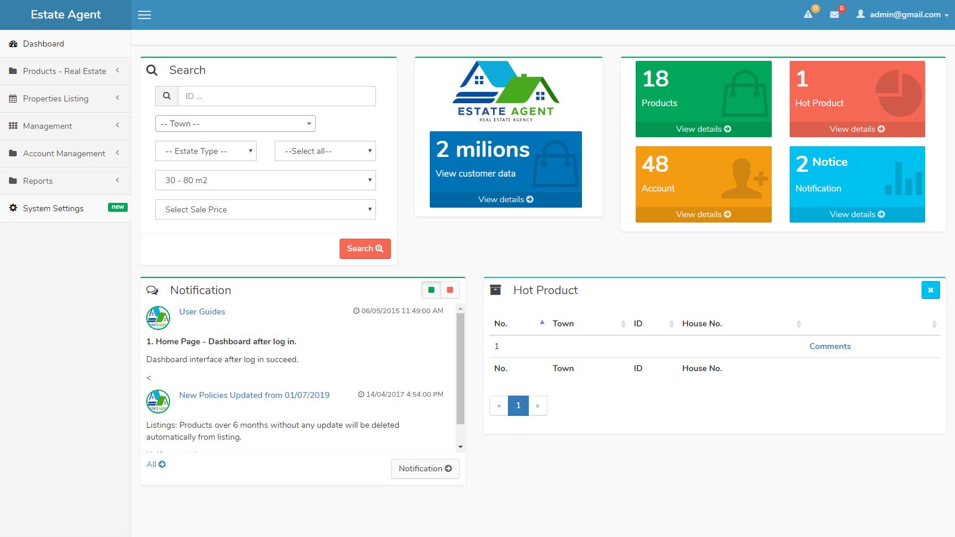955x537 pixels.
Task: Enable the green status toggle in Notification panel
Action: pyautogui.click(x=431, y=289)
